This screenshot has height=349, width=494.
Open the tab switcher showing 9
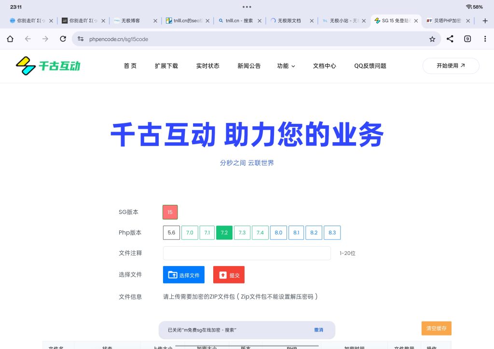click(x=467, y=39)
